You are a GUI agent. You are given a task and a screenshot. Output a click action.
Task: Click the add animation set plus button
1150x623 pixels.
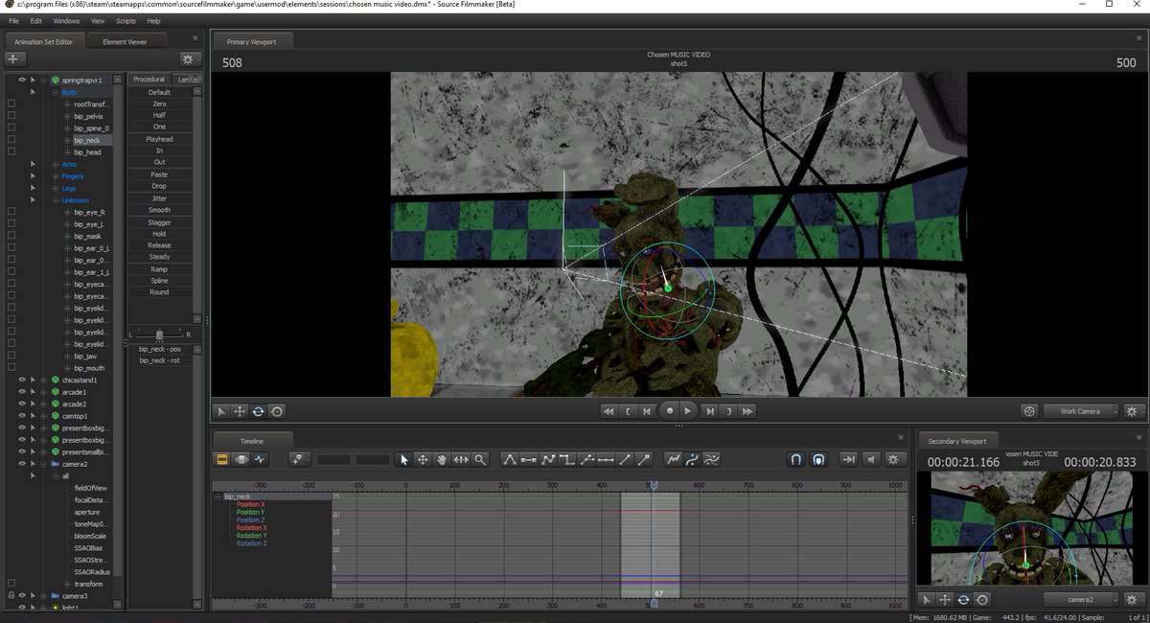tap(15, 58)
